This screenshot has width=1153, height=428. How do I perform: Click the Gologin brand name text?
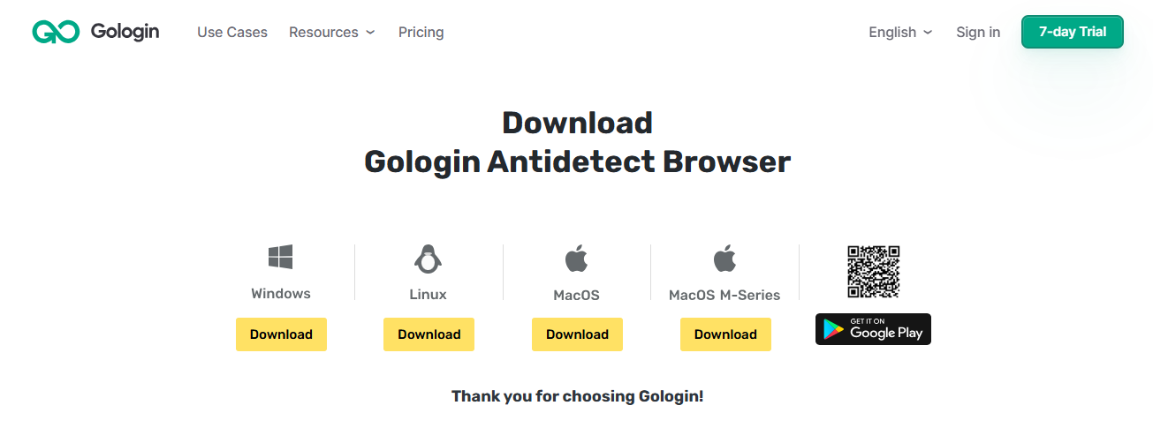125,32
